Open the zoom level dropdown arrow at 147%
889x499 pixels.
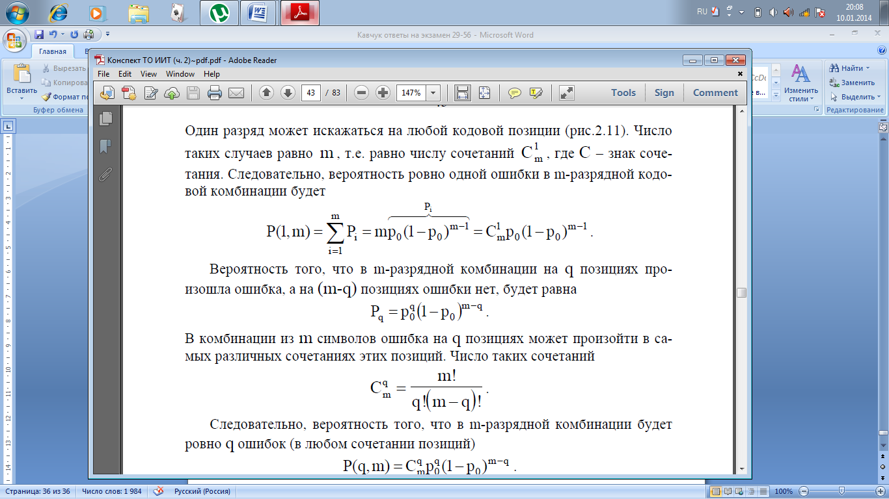[x=433, y=93]
